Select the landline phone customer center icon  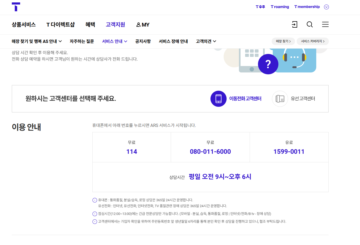pos(280,99)
